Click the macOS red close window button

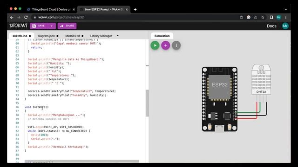click(x=11, y=9)
